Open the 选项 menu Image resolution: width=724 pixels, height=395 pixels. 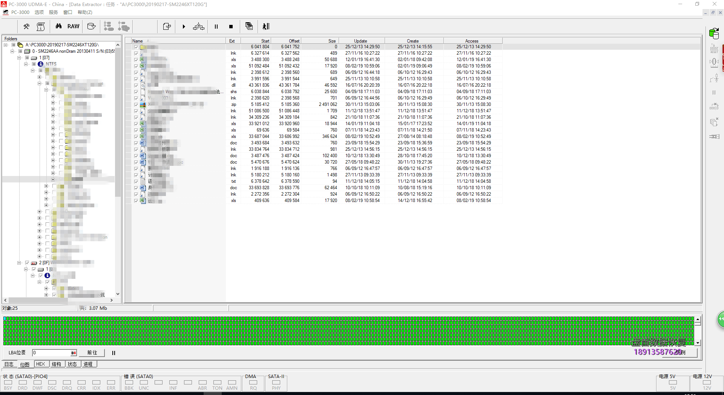tap(39, 12)
